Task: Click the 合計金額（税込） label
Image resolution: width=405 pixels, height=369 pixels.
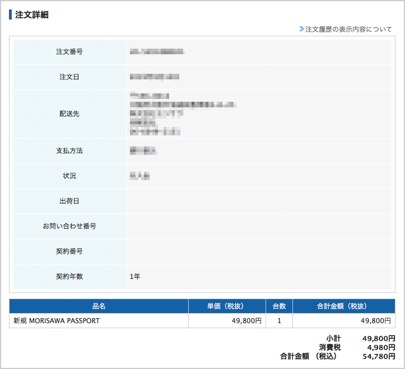Action: coord(309,356)
